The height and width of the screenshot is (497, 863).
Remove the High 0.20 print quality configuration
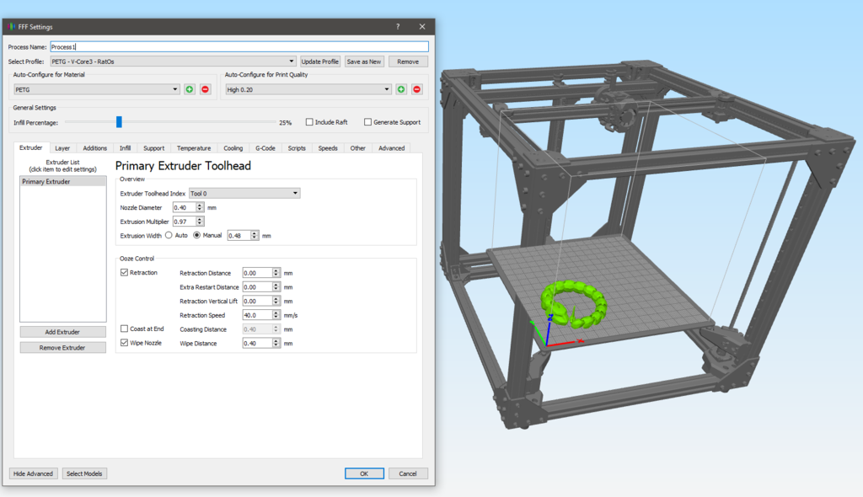tap(417, 89)
